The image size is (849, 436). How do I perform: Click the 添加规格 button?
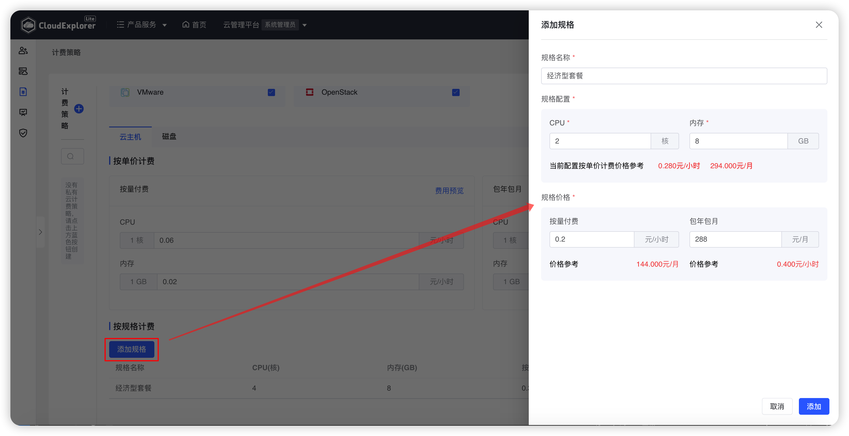pyautogui.click(x=132, y=349)
